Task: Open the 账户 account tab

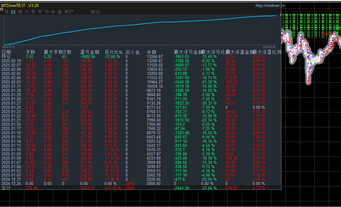Action: [69, 12]
